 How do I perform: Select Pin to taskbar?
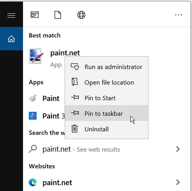click(107, 113)
